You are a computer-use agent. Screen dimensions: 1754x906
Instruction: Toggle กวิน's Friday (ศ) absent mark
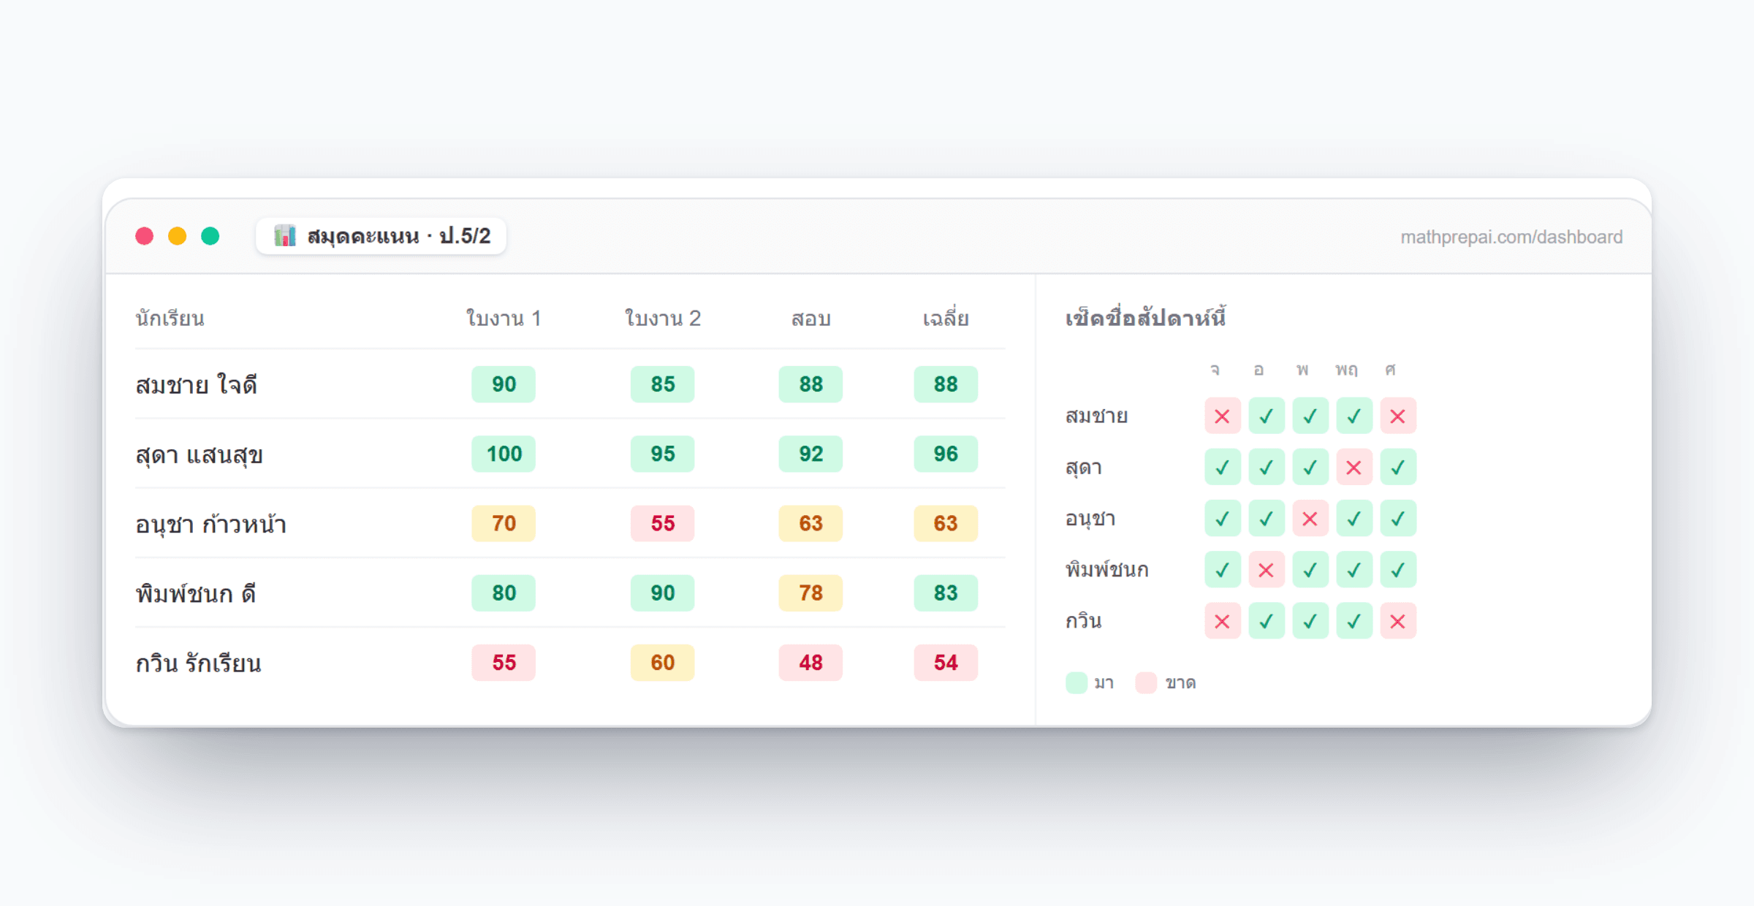point(1397,621)
